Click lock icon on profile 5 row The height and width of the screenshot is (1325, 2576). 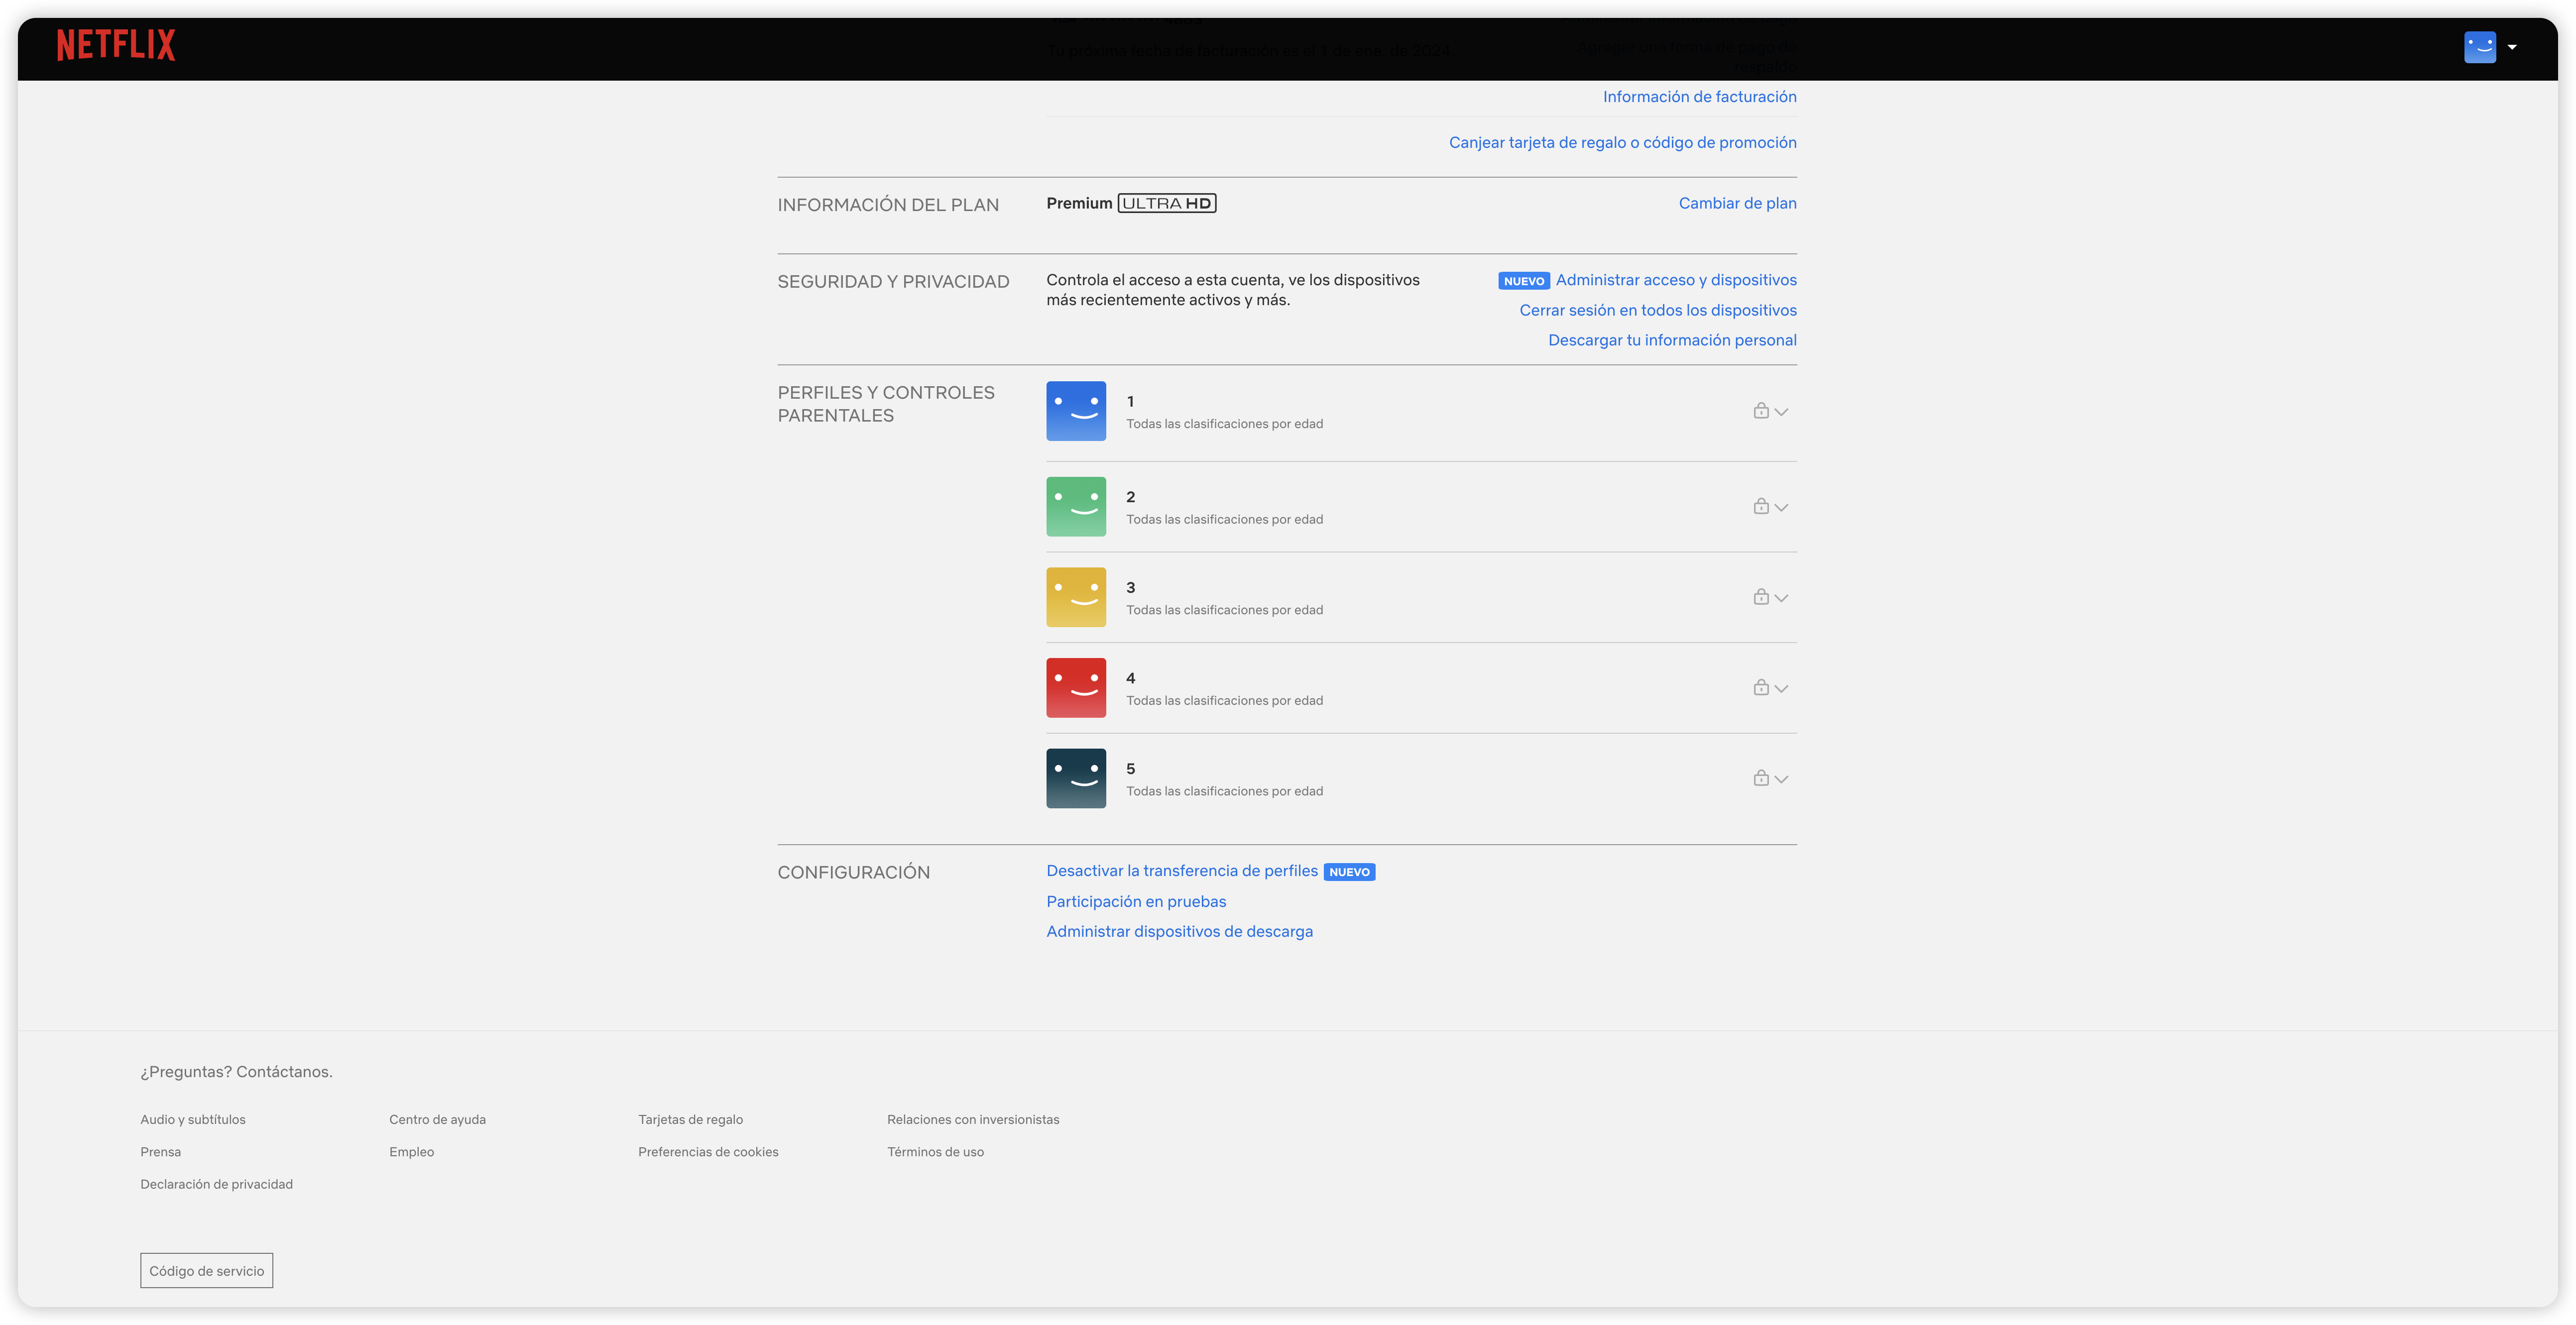1761,778
